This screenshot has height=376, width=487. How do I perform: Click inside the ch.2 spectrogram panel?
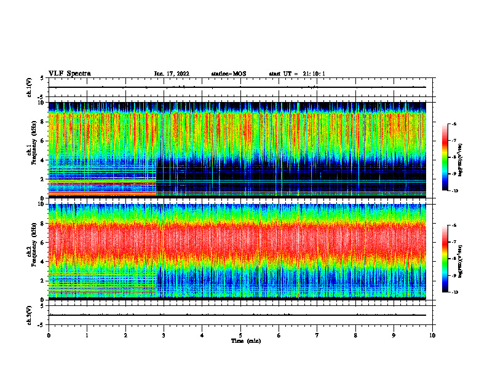click(x=237, y=252)
